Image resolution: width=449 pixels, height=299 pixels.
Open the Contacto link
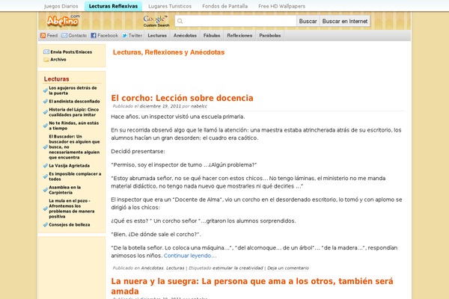(x=77, y=35)
